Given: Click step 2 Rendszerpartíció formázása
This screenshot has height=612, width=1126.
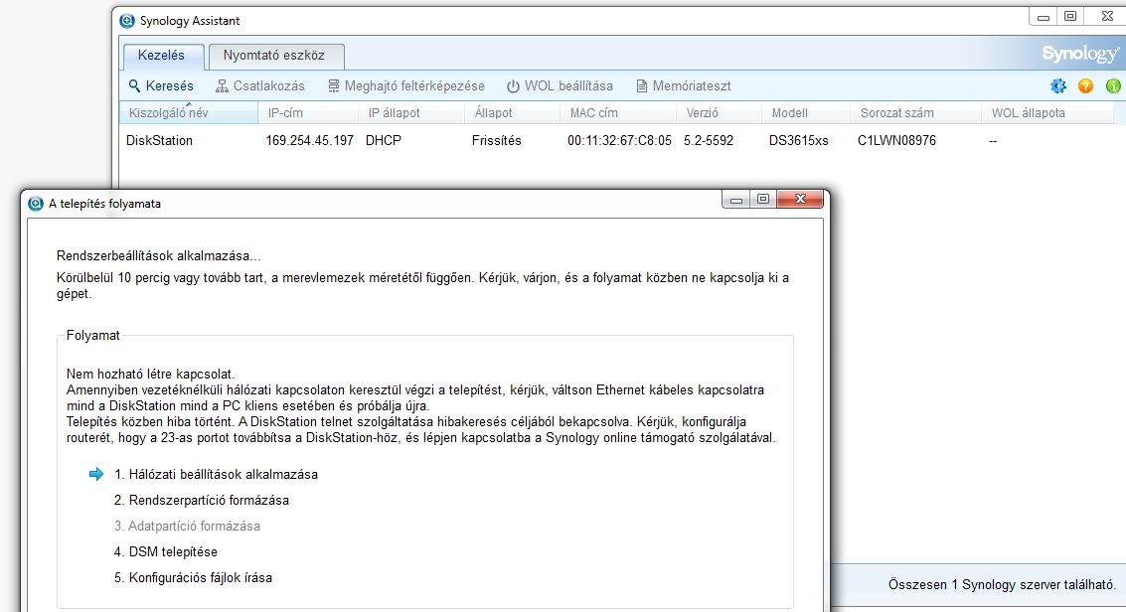Looking at the screenshot, I should click(x=201, y=500).
